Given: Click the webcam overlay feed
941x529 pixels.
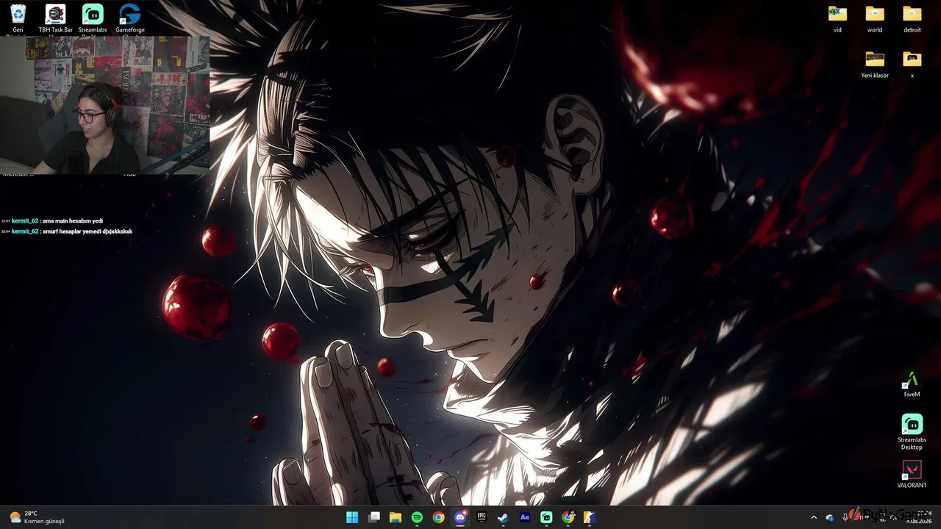Looking at the screenshot, I should coord(104,105).
